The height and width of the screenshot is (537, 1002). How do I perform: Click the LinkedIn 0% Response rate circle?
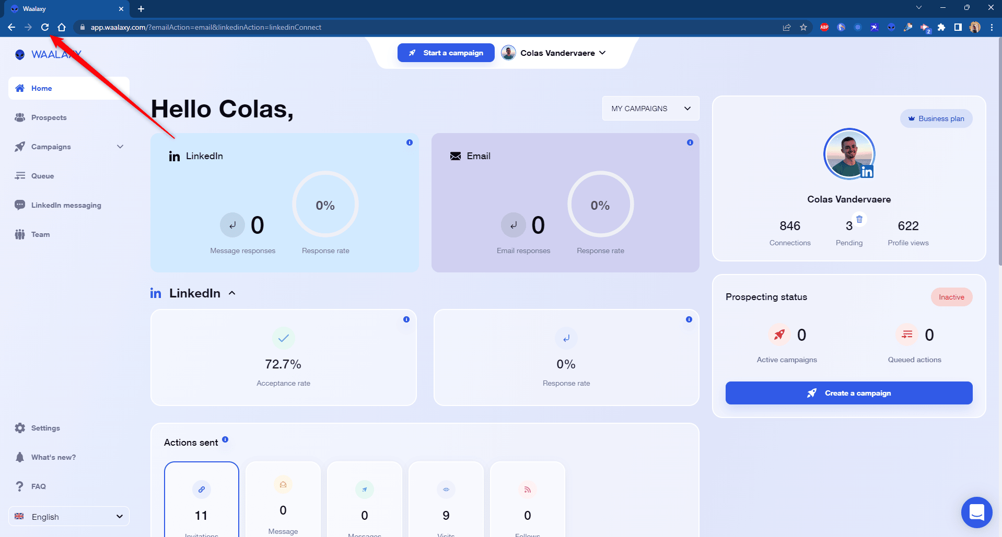coord(325,205)
